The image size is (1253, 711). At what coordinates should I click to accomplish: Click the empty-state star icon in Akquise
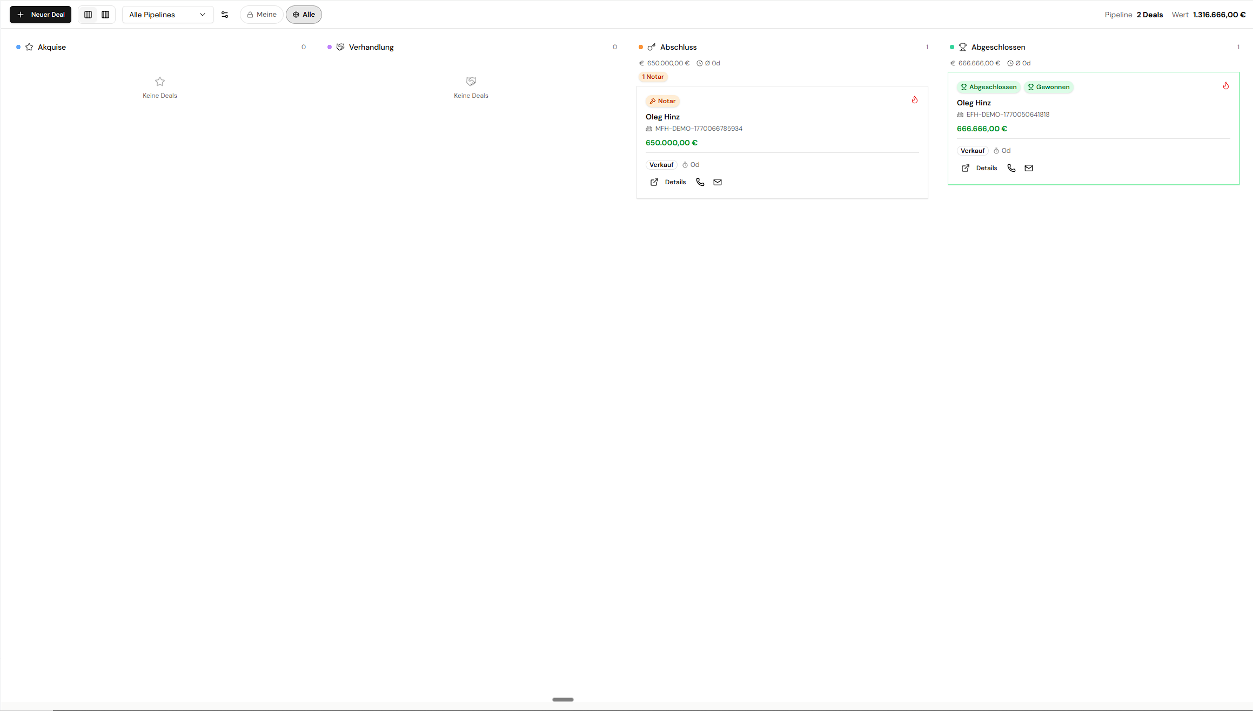tap(160, 82)
